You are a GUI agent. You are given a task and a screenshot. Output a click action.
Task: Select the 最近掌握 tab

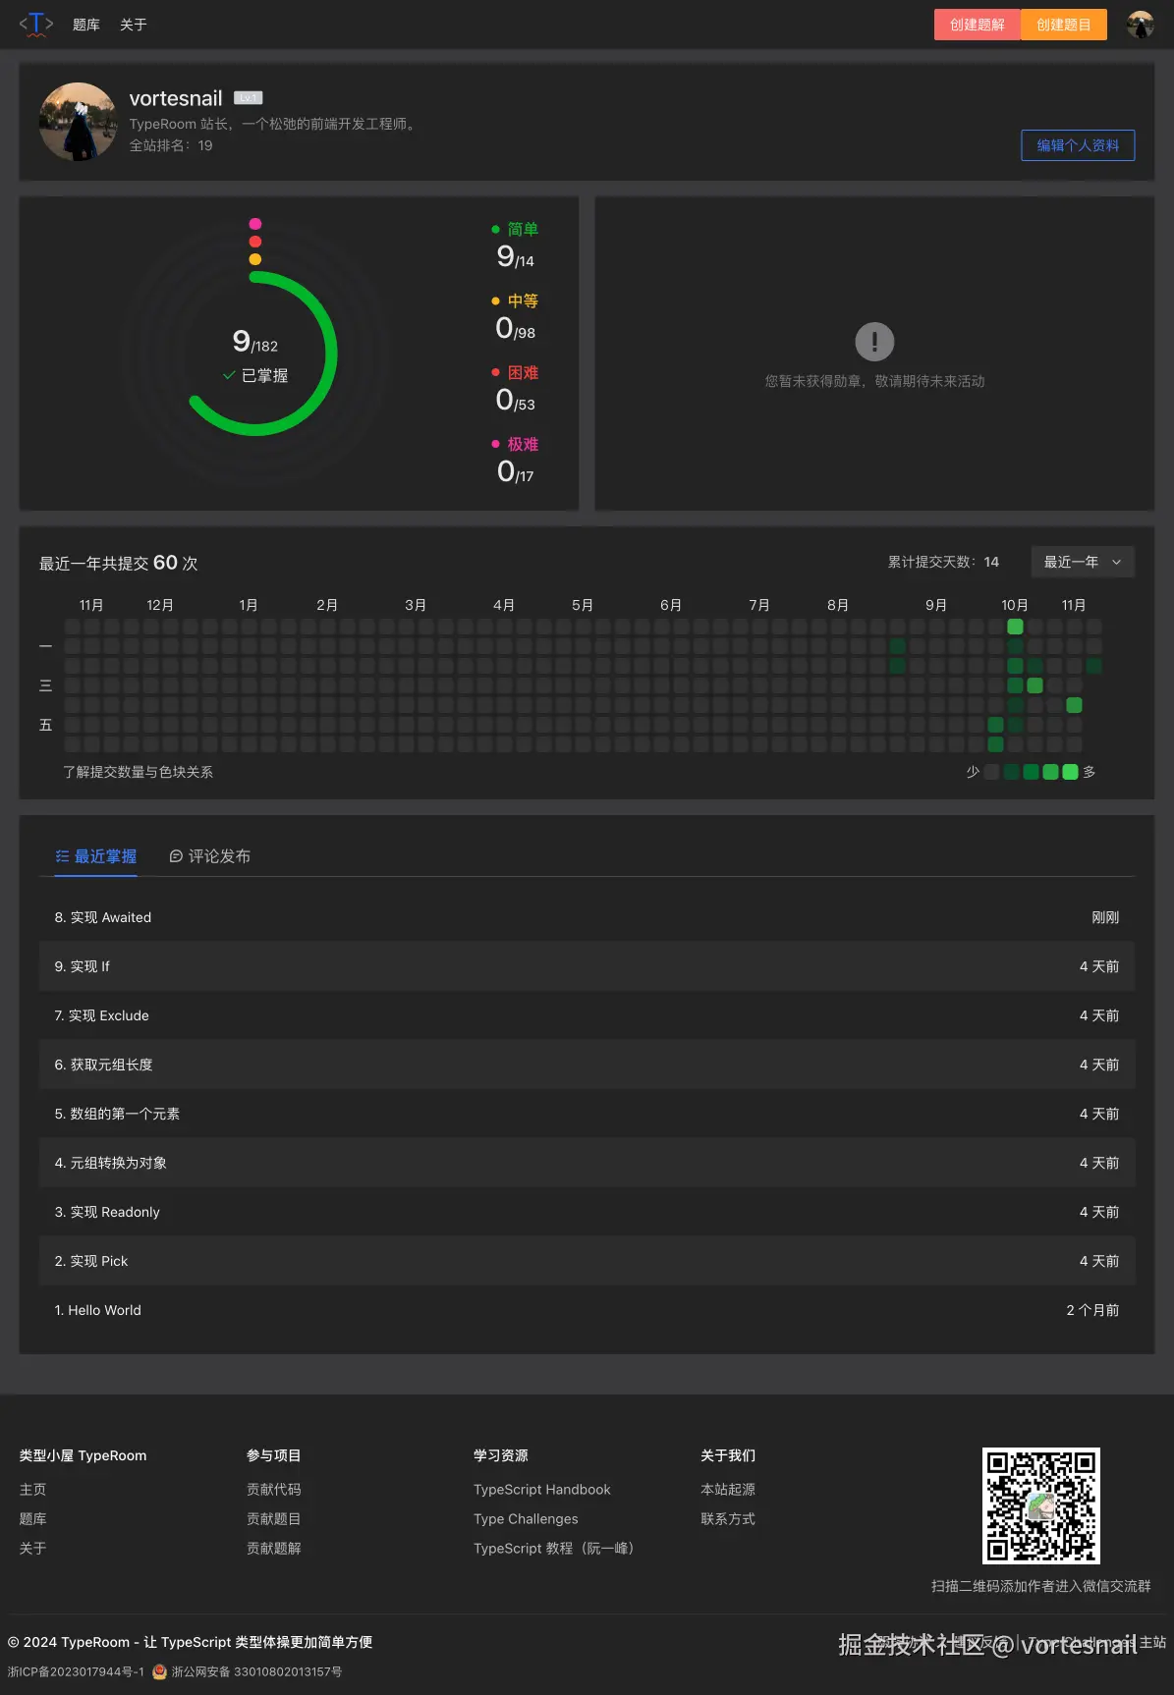(96, 856)
